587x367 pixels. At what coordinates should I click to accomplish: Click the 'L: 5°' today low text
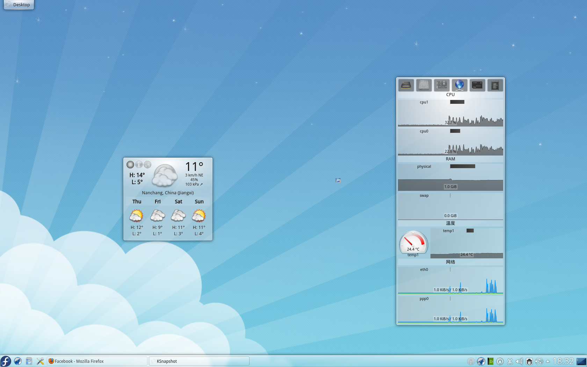click(137, 182)
